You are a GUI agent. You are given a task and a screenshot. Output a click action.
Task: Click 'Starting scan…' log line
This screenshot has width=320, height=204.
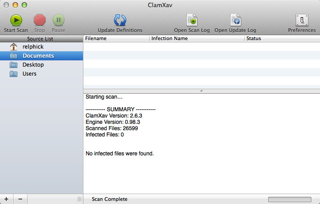click(104, 97)
